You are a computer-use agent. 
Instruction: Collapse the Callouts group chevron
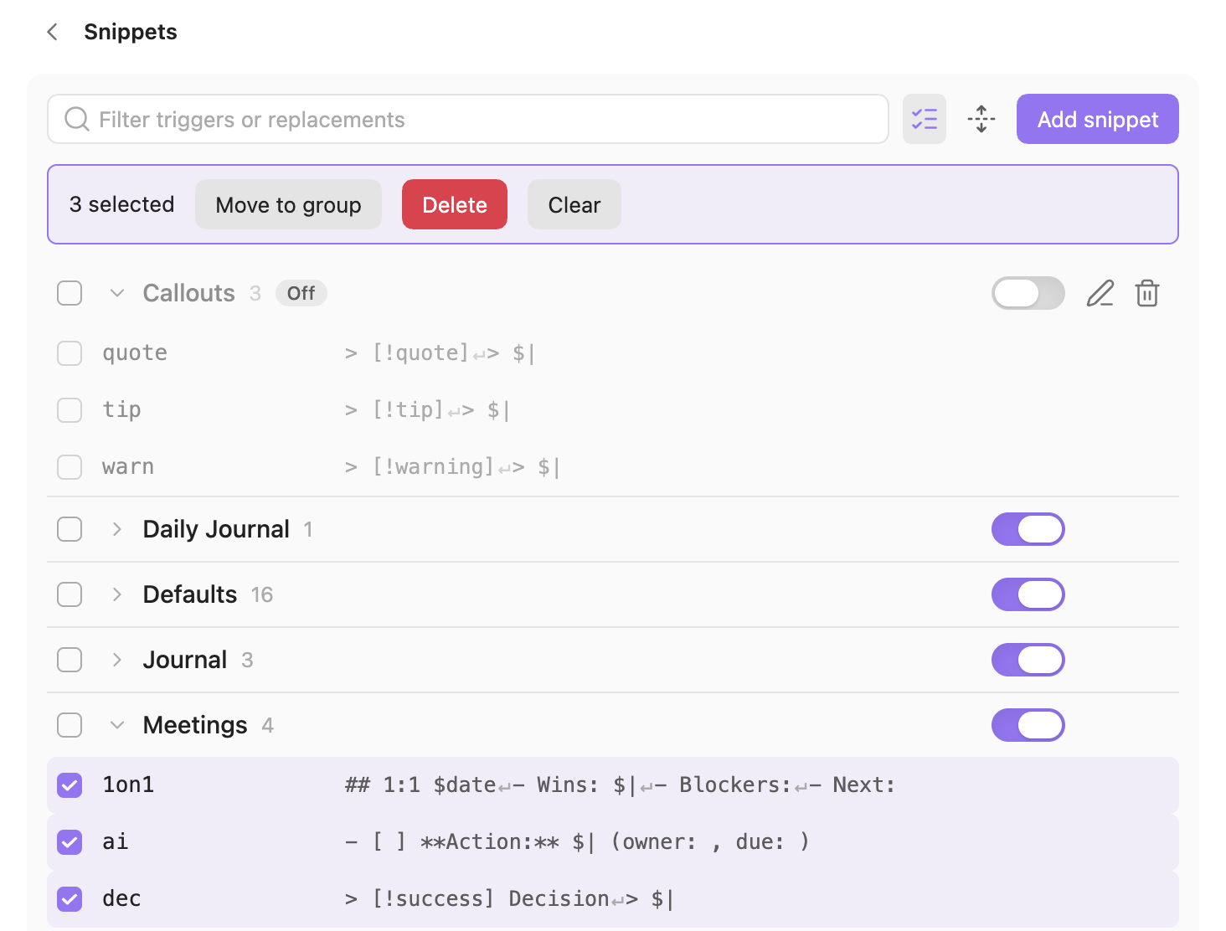click(x=117, y=293)
